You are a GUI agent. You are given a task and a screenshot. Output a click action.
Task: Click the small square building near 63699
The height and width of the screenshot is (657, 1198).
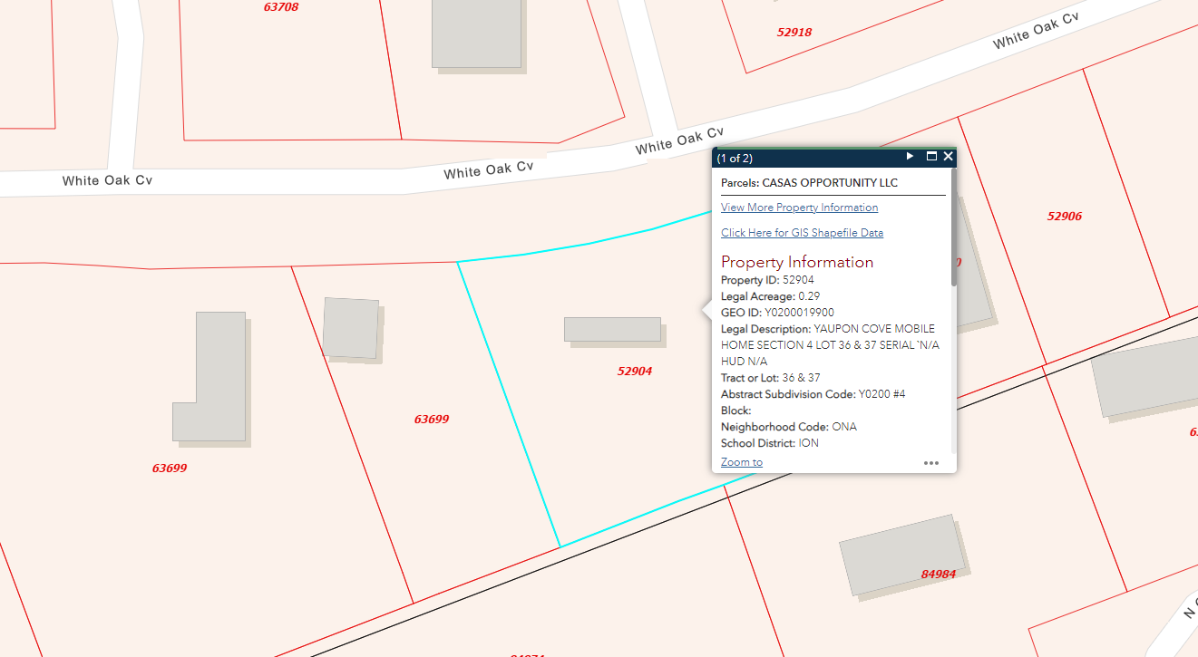(x=350, y=327)
